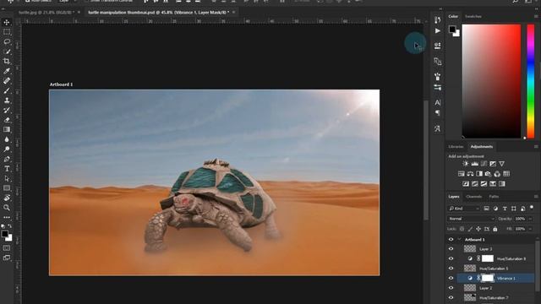Select the Blur tool
The height and width of the screenshot is (304, 541).
(7, 139)
